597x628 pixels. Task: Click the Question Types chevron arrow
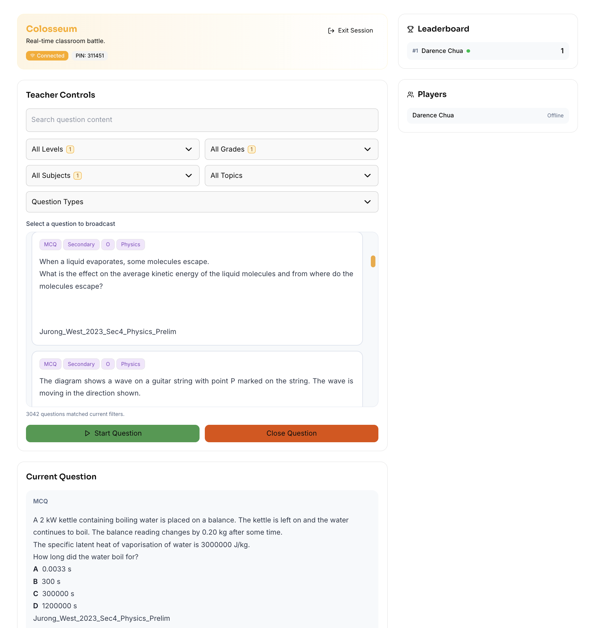point(368,202)
